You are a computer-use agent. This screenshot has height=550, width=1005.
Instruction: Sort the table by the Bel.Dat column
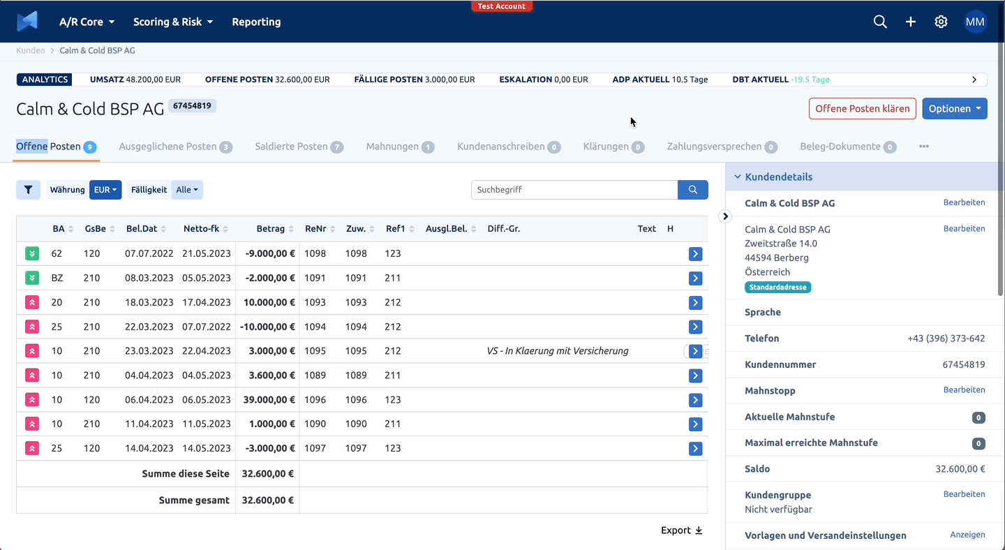[146, 229]
